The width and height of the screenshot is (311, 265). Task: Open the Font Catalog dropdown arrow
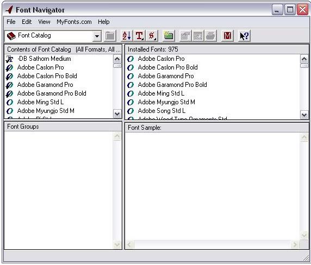(x=97, y=36)
